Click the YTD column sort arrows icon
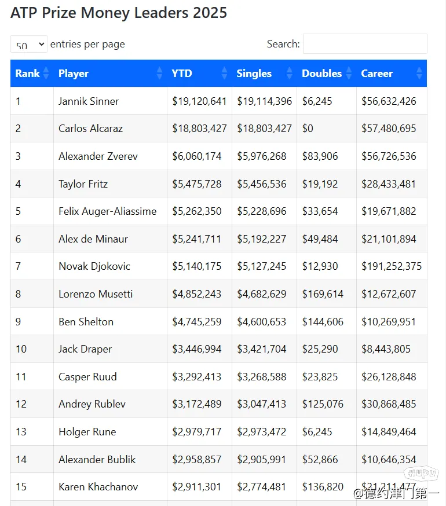The height and width of the screenshot is (506, 446). [224, 74]
